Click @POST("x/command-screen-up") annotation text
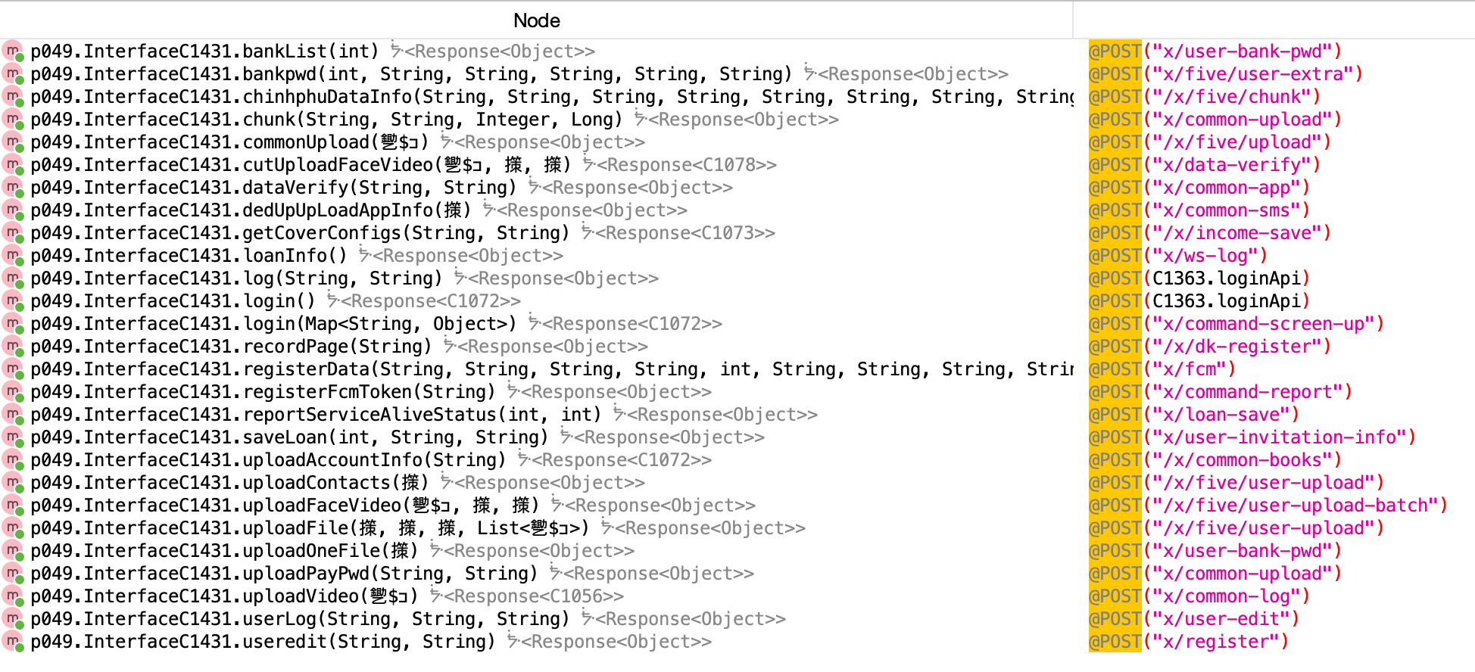This screenshot has width=1475, height=672. (x=1236, y=324)
